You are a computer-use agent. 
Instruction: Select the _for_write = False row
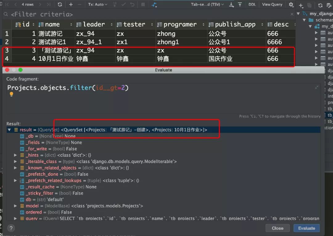(163, 149)
